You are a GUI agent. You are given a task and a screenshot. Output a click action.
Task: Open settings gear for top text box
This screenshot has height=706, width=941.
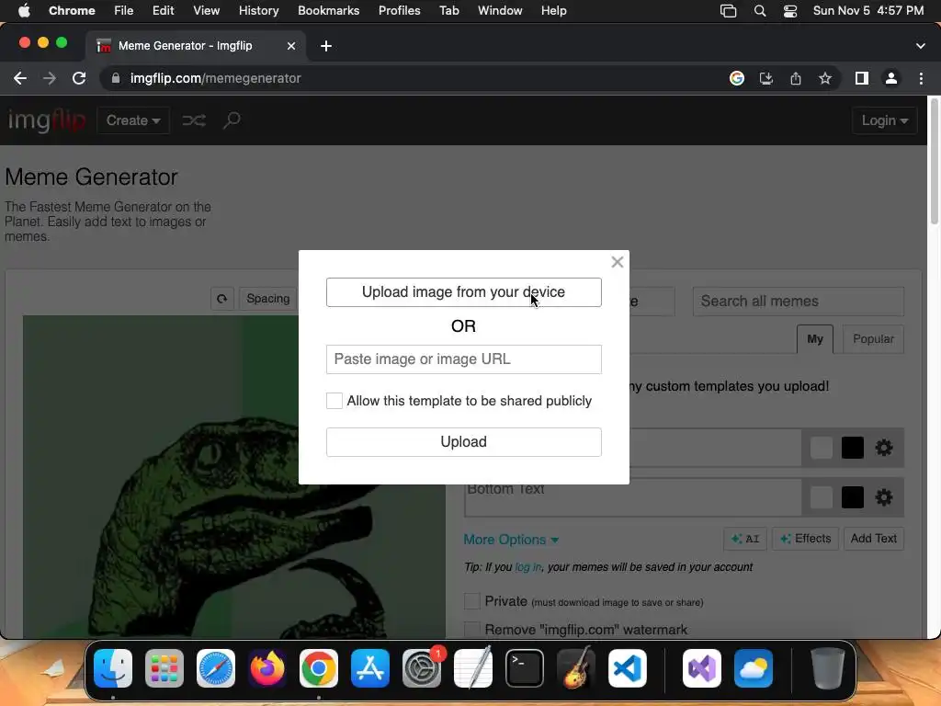[883, 448]
